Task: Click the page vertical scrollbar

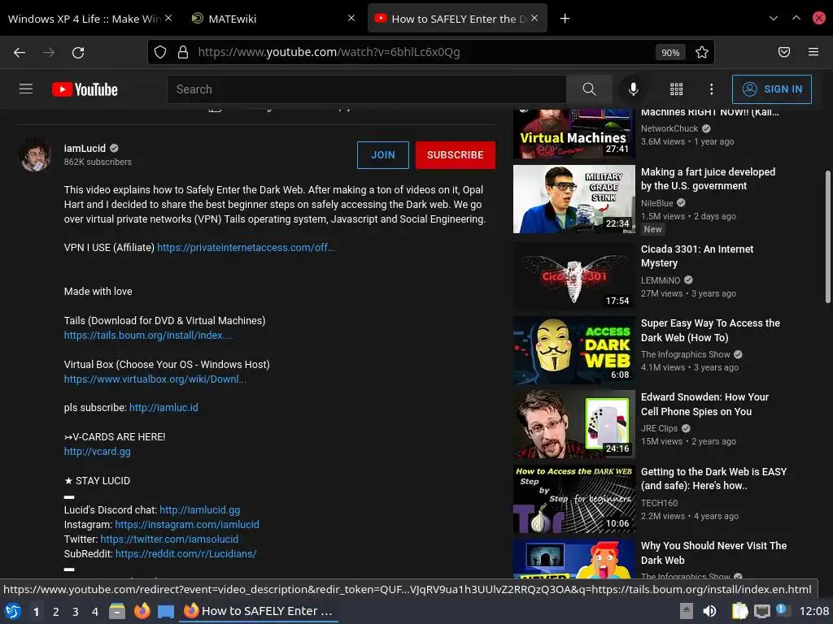Action: [x=827, y=236]
